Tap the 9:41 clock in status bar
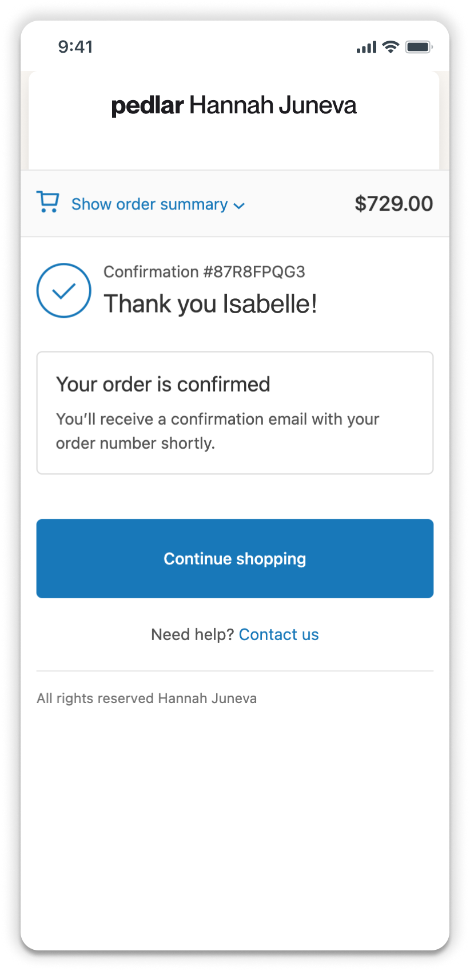The width and height of the screenshot is (470, 971). [75, 47]
